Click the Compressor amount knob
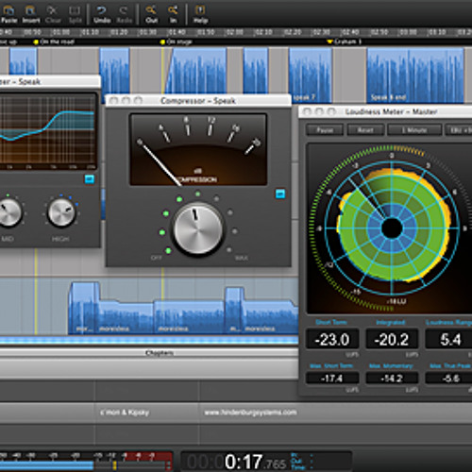This screenshot has height=472, width=472. click(198, 228)
